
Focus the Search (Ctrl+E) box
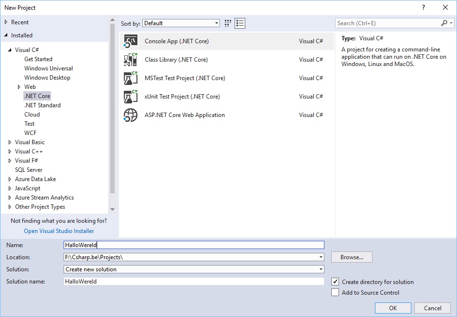tap(389, 23)
